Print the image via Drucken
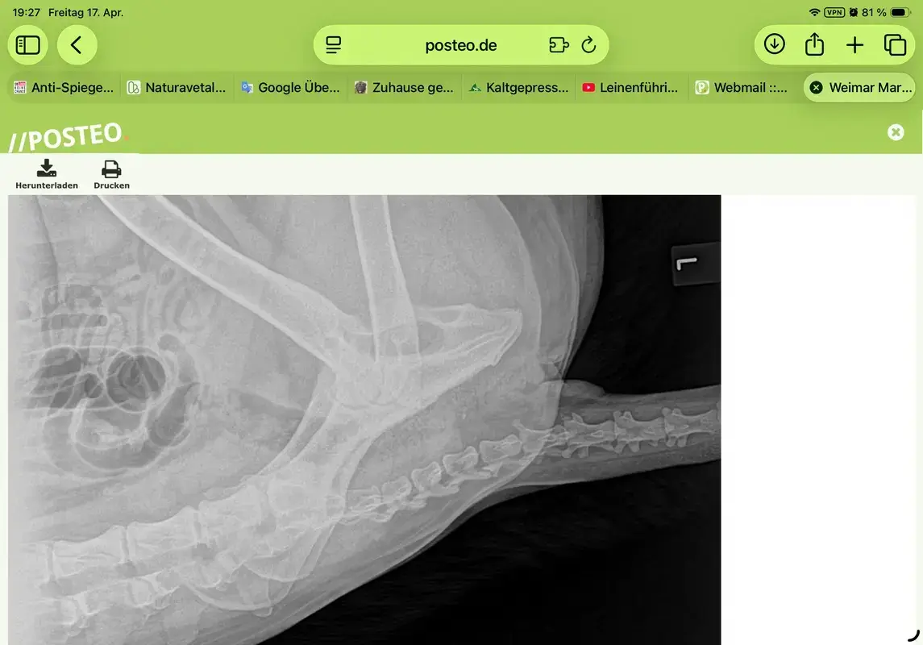 click(111, 174)
